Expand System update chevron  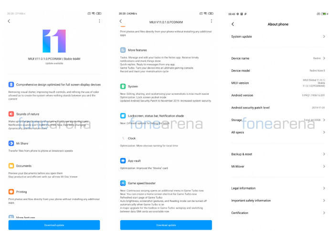pyautogui.click(x=324, y=37)
